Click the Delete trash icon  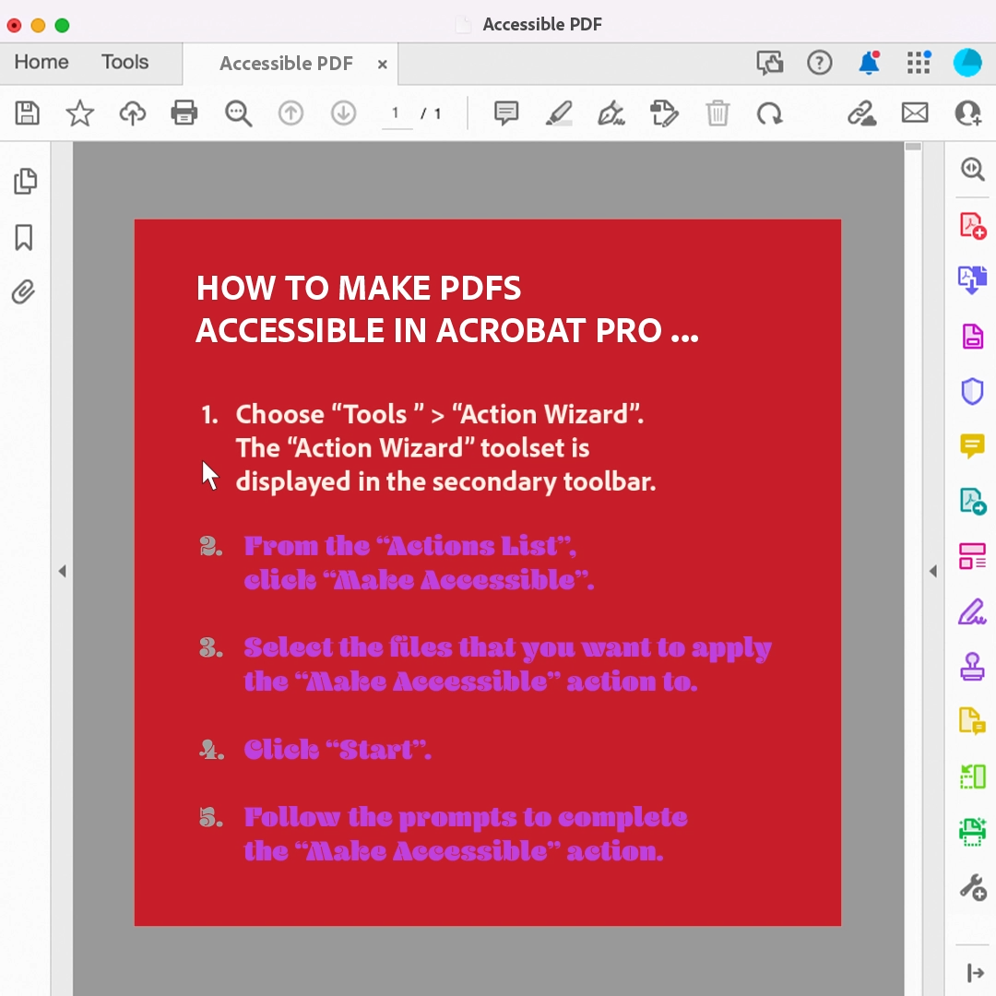[717, 113]
